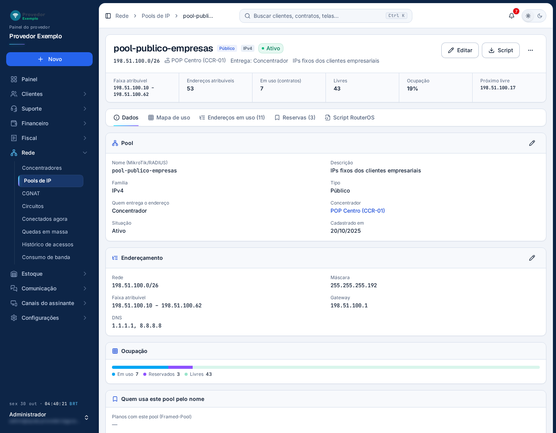Expand Canais do assinante menu

coord(49,303)
